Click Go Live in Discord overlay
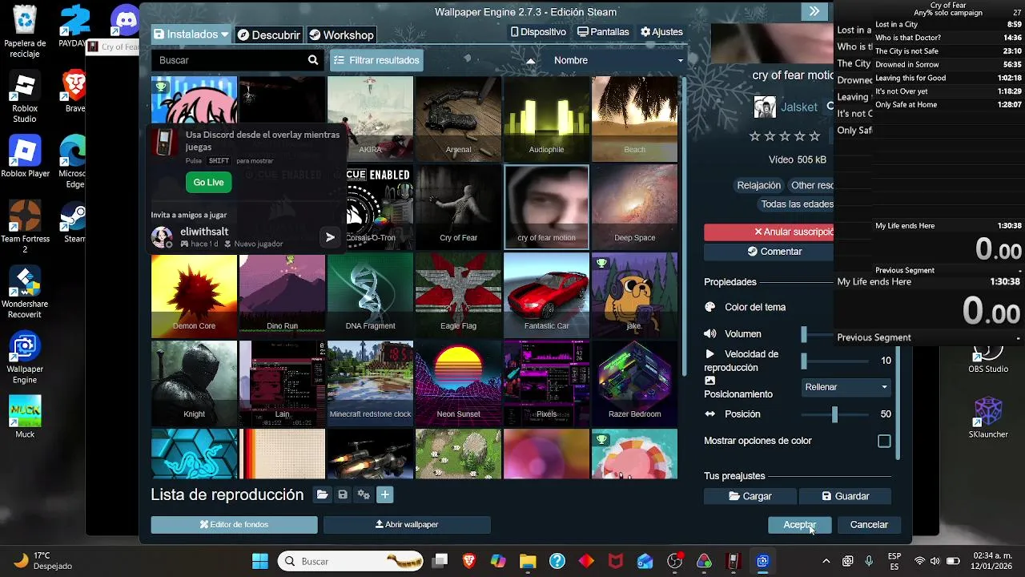Viewport: 1025px width, 577px height. point(208,183)
